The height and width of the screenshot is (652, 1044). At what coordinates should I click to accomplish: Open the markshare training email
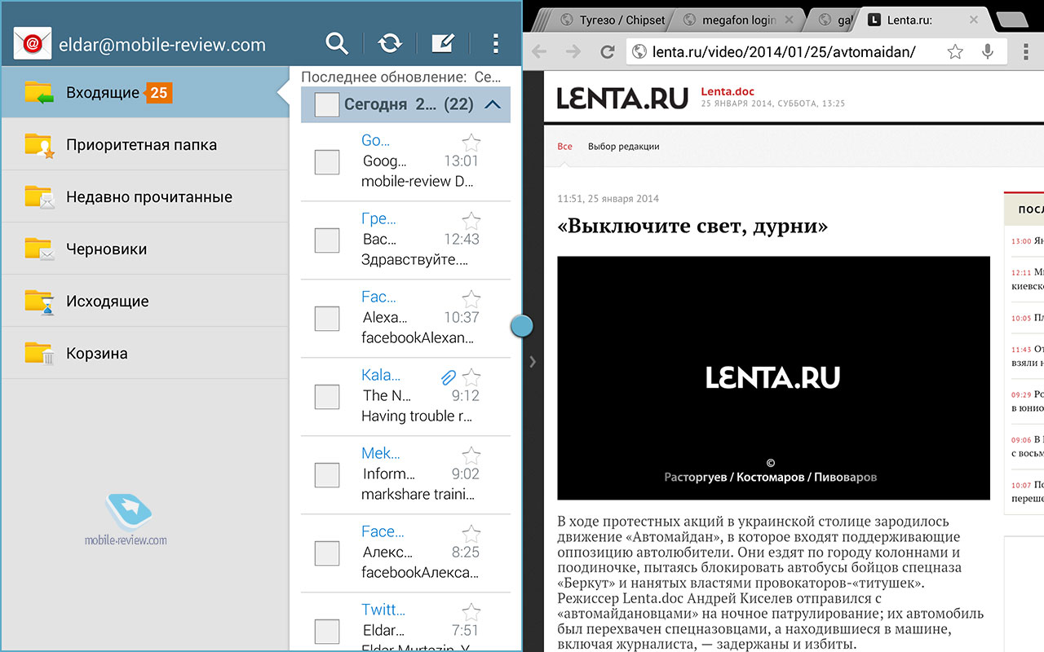(x=406, y=475)
